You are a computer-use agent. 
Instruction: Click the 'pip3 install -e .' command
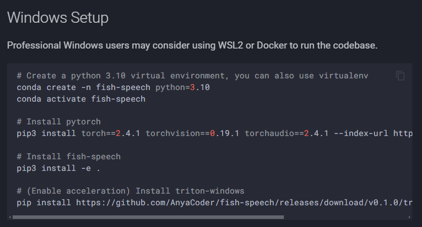coord(58,168)
